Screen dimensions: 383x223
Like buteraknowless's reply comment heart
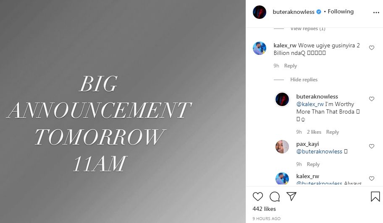(372, 99)
